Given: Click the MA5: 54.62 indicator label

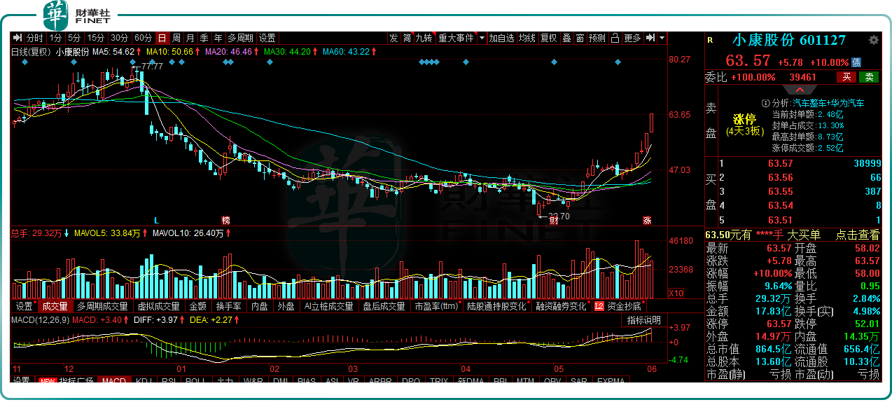Looking at the screenshot, I should tap(113, 51).
